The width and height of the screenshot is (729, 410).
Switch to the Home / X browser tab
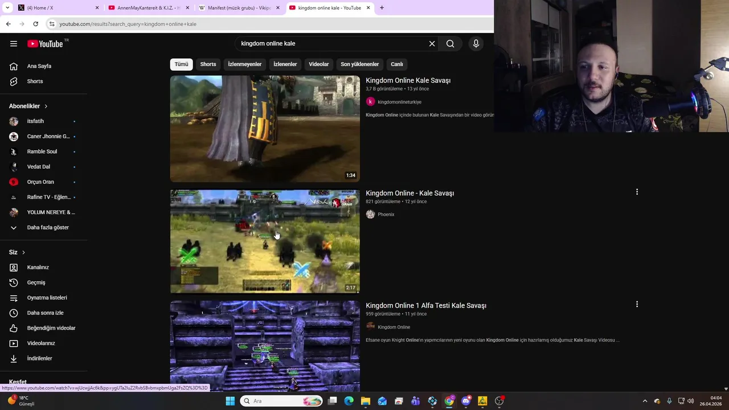point(57,8)
